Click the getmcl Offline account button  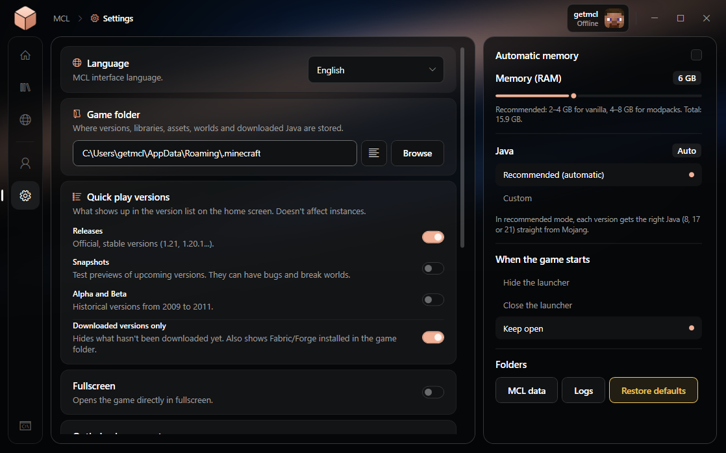[598, 19]
